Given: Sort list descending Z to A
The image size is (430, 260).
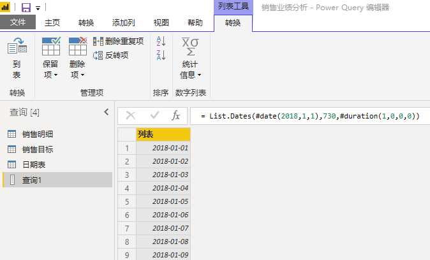Looking at the screenshot, I should 161,55.
